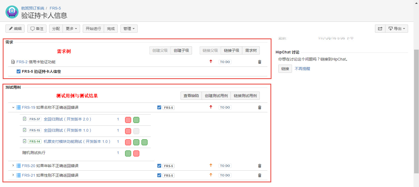Click the 分配 assign button
The height and width of the screenshot is (187, 419).
click(56, 29)
